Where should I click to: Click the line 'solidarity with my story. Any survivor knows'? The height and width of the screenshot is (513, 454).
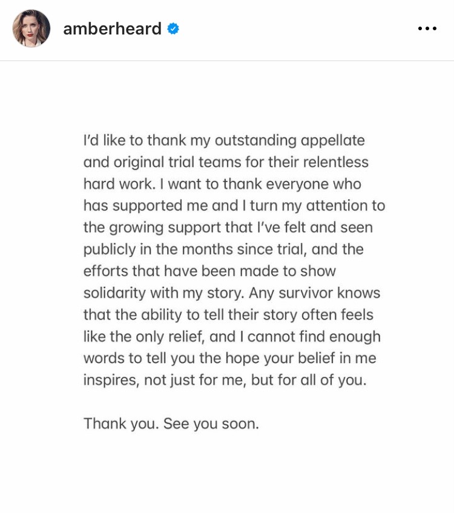coord(232,293)
